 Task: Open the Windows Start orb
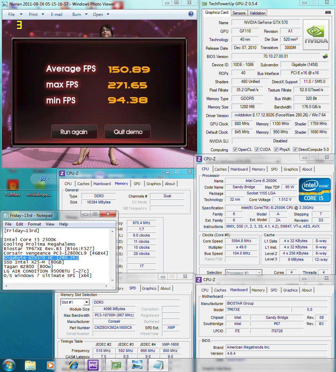click(9, 365)
